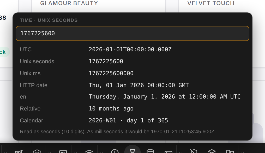This screenshot has height=153, width=265.
Task: Open the wifi network tool in bottom toolbar
Action: [x=89, y=151]
